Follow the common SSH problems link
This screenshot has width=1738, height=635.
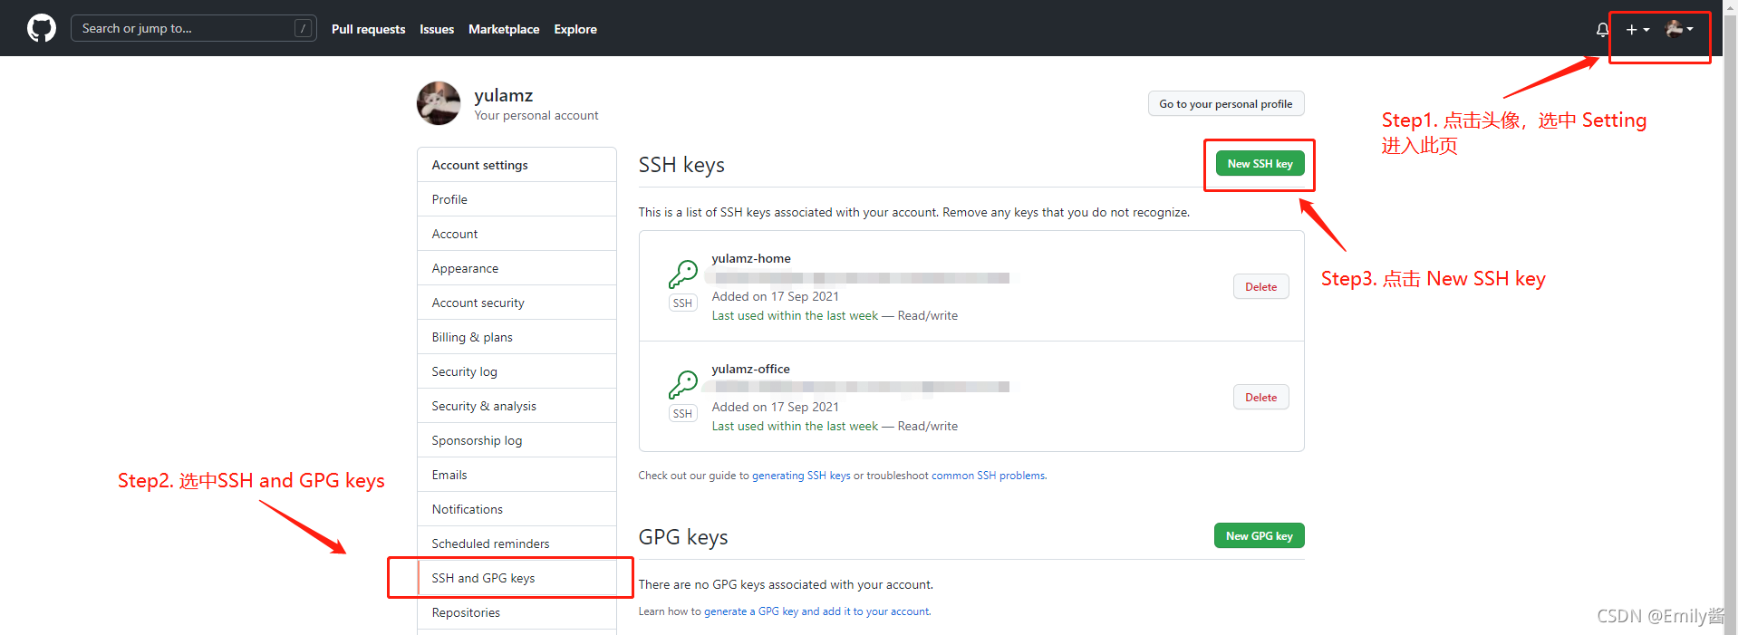(x=989, y=476)
